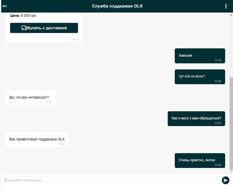Select the "тут кто-то есть?" message
This screenshot has width=233, height=189.
pos(200,76)
